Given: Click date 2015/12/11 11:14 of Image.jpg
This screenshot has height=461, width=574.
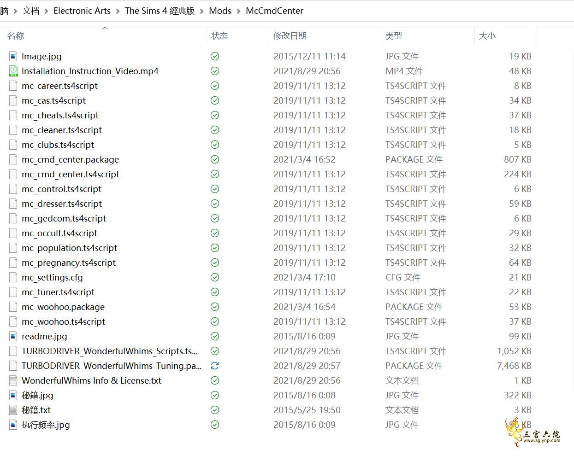Looking at the screenshot, I should coord(309,56).
